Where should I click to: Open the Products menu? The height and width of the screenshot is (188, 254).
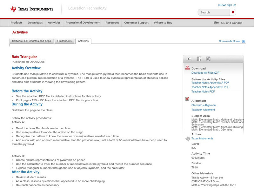[17, 23]
